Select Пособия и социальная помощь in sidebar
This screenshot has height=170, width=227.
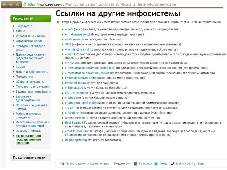(x=31, y=107)
